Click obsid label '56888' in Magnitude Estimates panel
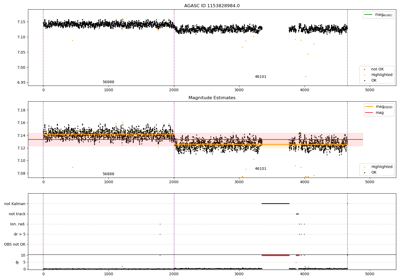The height and width of the screenshot is (280, 400). 108,174
